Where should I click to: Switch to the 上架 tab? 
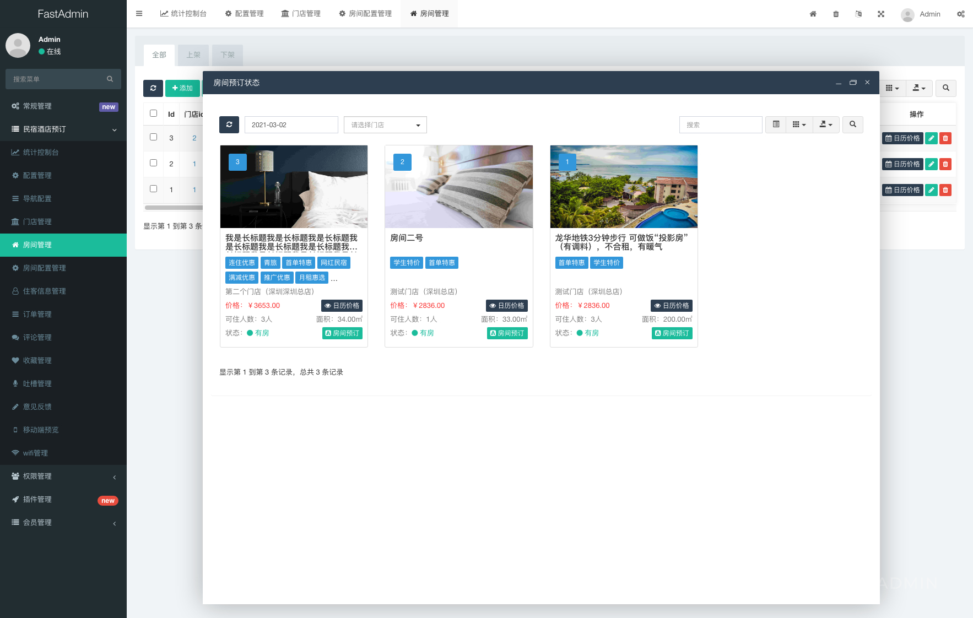(x=193, y=55)
